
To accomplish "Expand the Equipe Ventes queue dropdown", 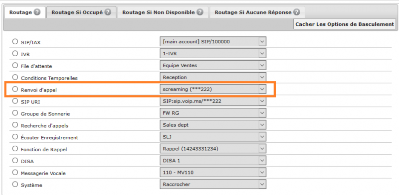I will tap(213, 65).
